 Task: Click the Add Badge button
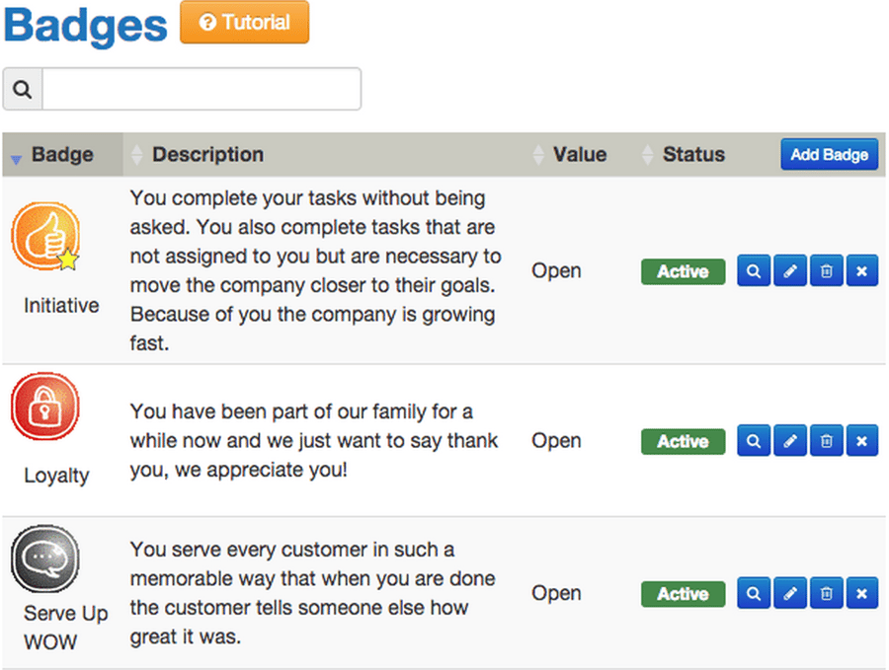click(829, 155)
